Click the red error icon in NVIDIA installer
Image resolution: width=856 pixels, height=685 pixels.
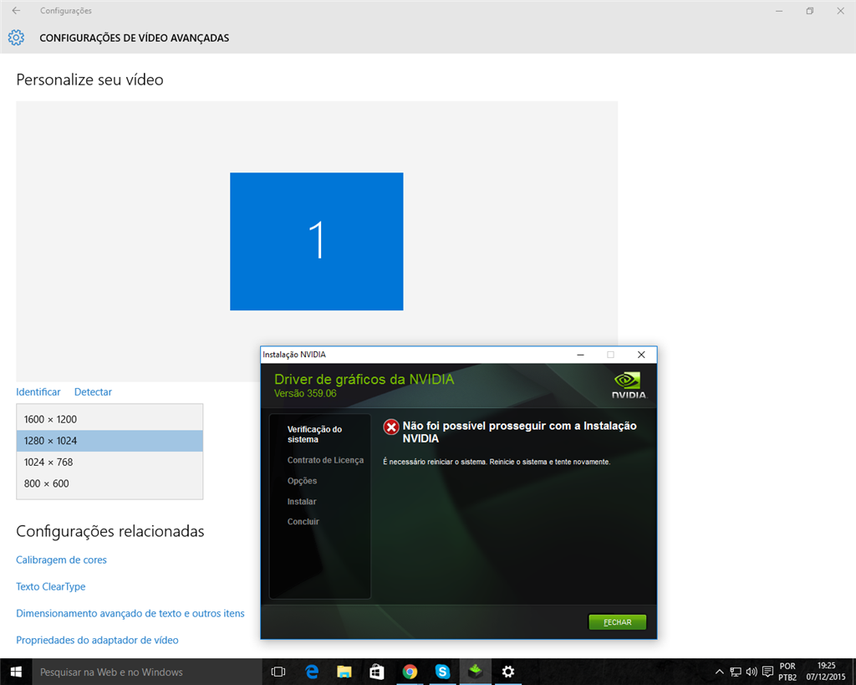pos(391,427)
